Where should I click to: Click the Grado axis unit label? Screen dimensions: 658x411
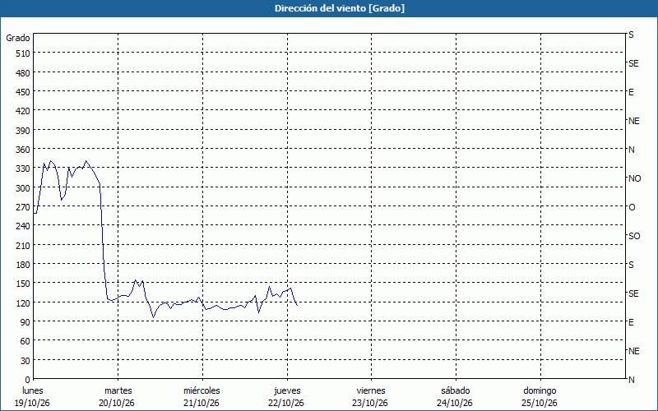(17, 38)
